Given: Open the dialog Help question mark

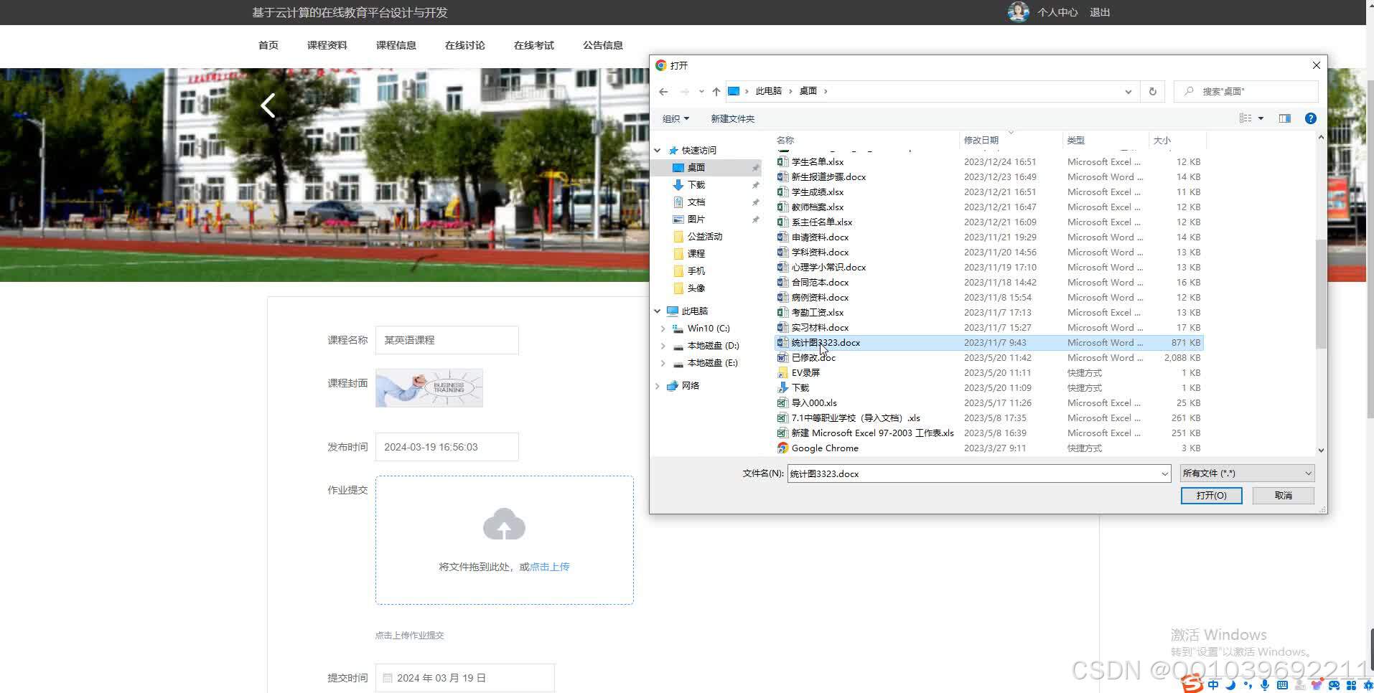Looking at the screenshot, I should click(1312, 118).
